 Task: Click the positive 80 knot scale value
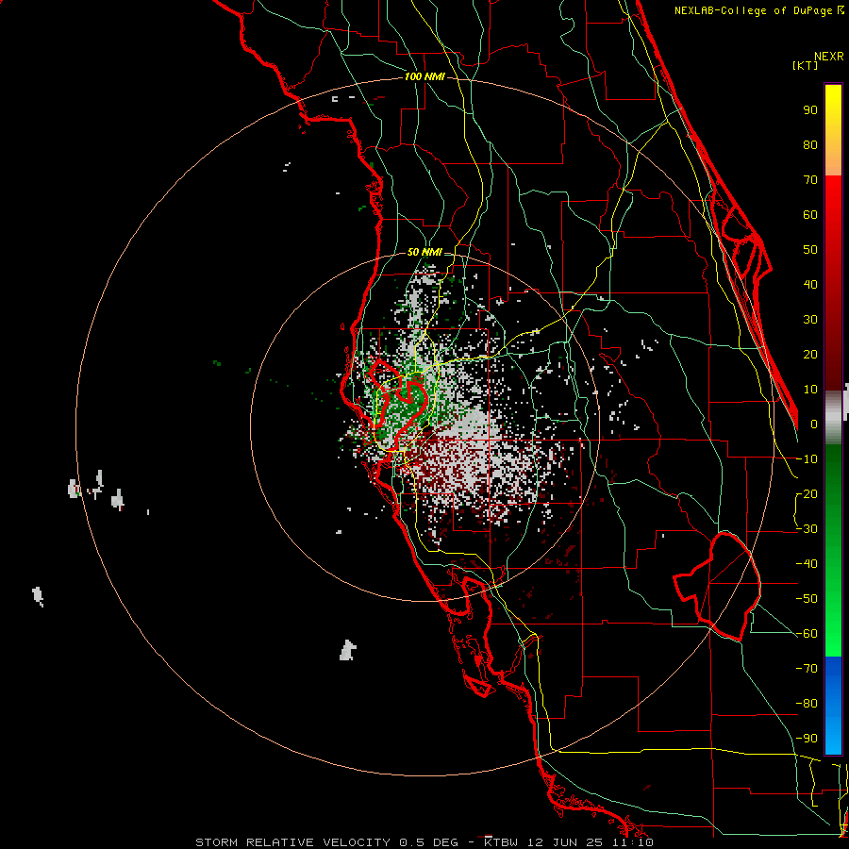[810, 145]
